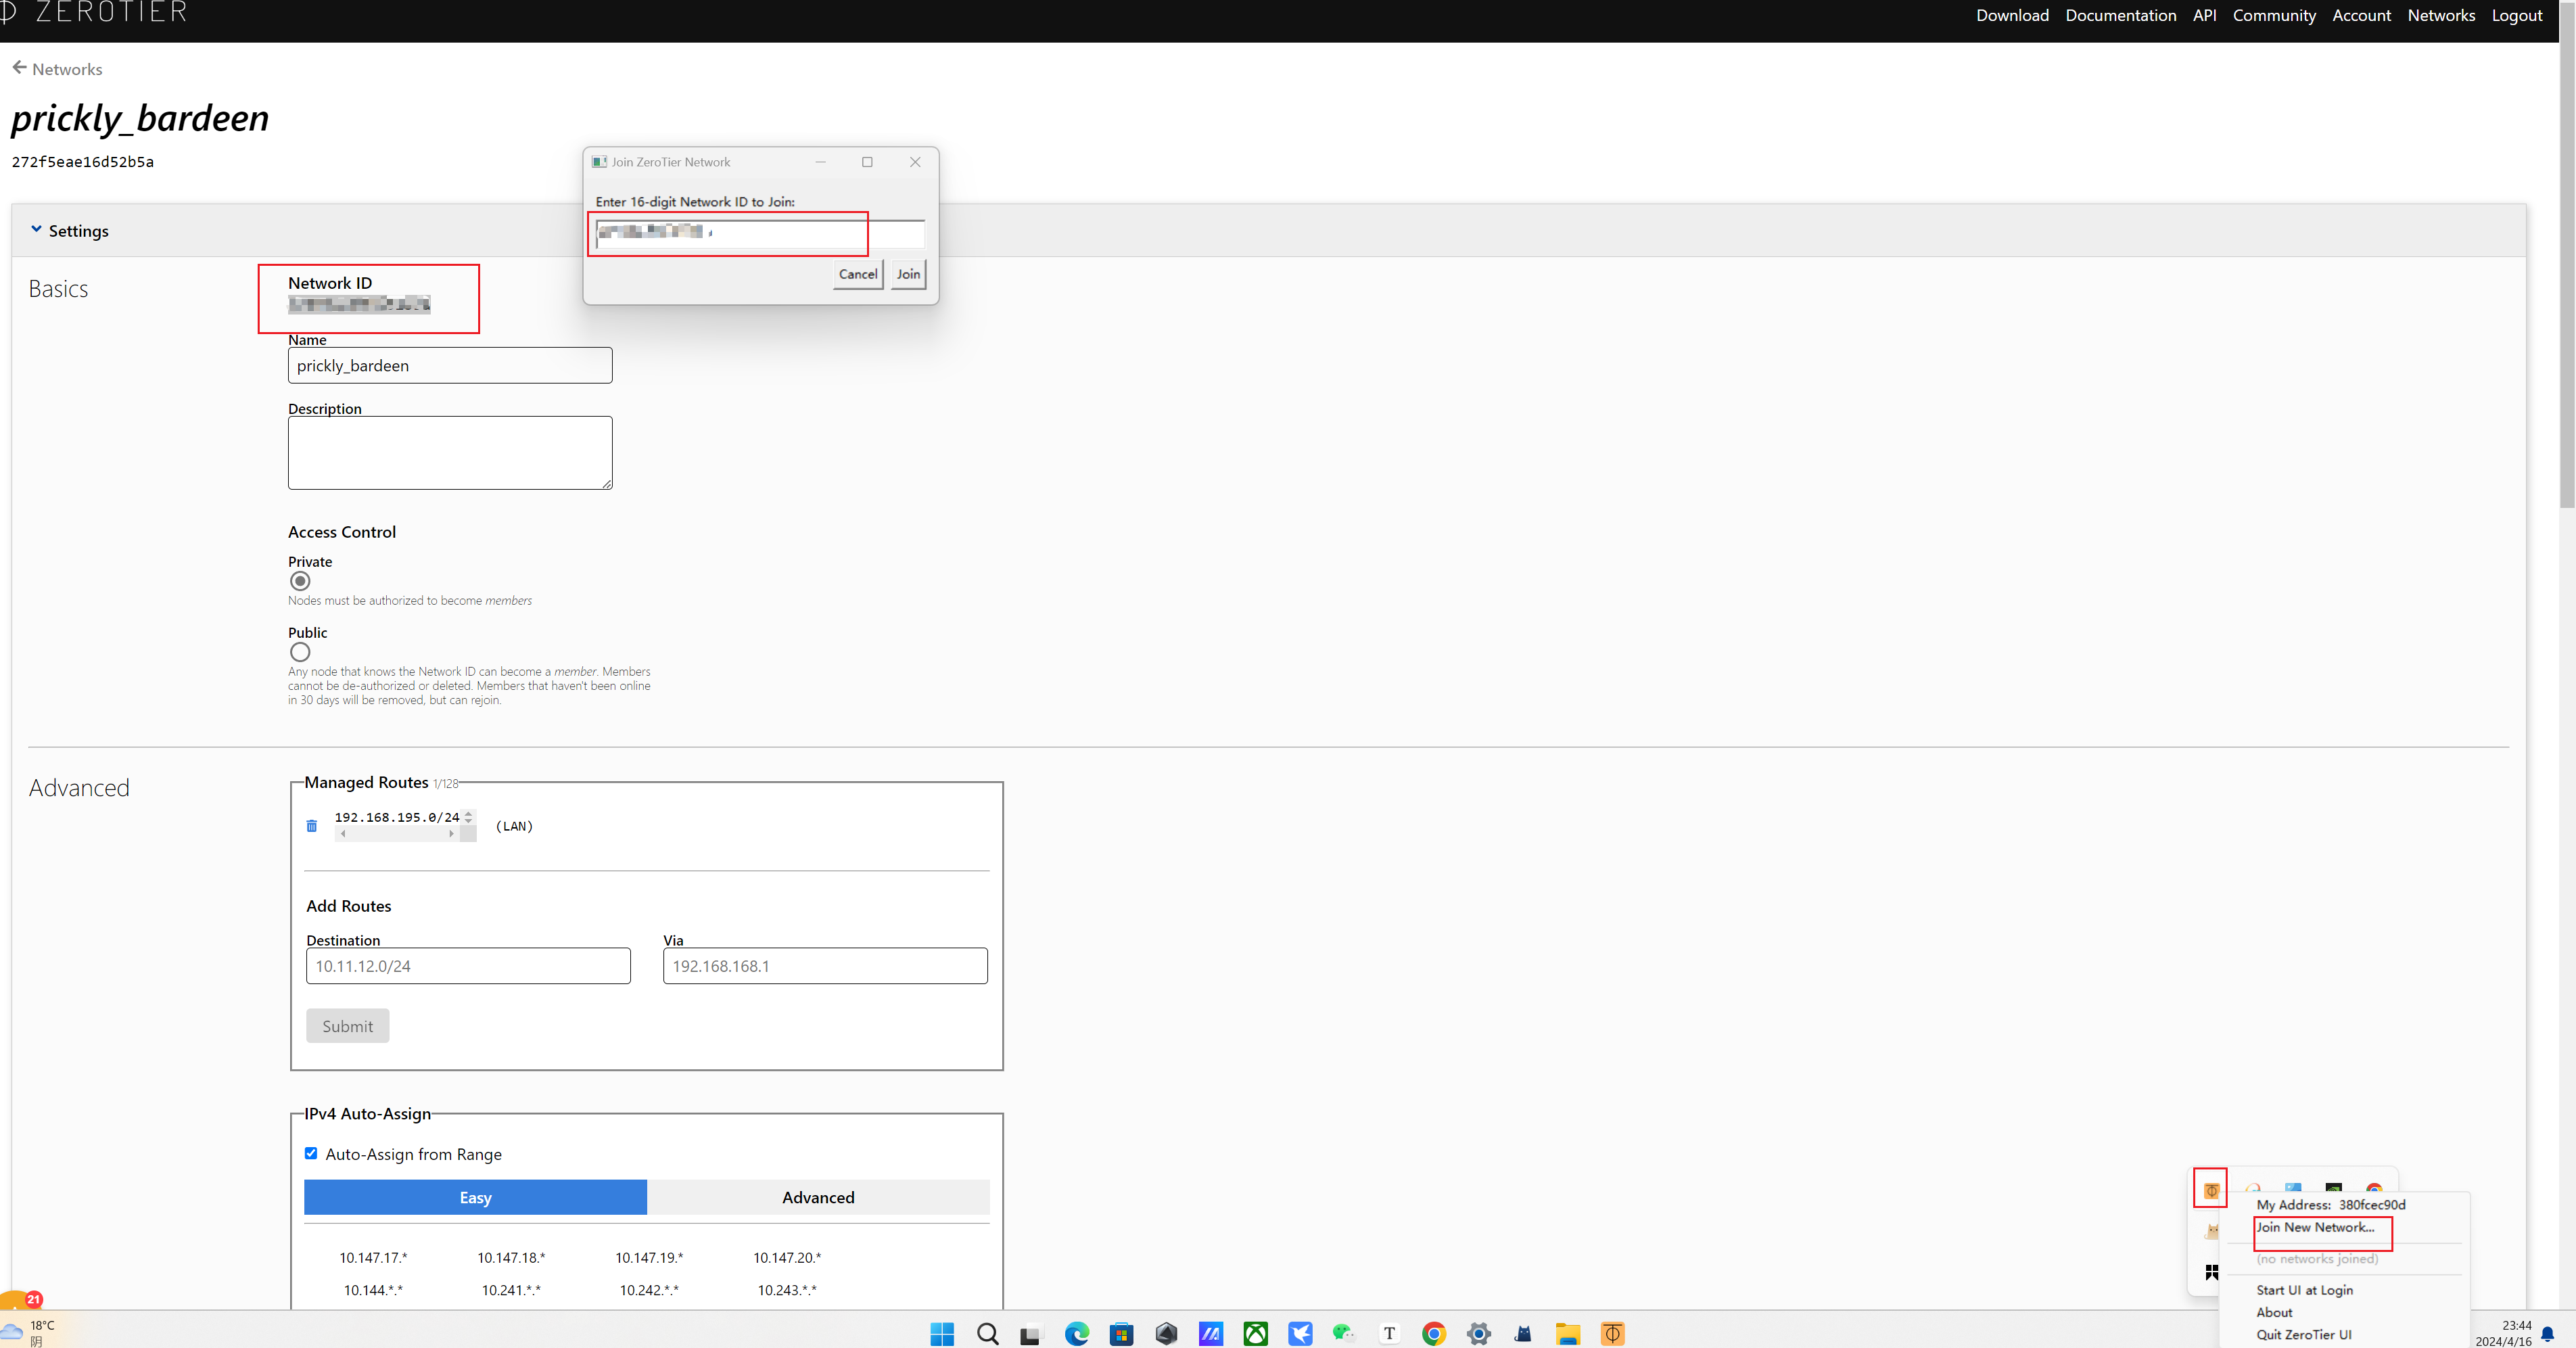Click the Description text area
Screen dimensions: 2576x1348
(450, 453)
